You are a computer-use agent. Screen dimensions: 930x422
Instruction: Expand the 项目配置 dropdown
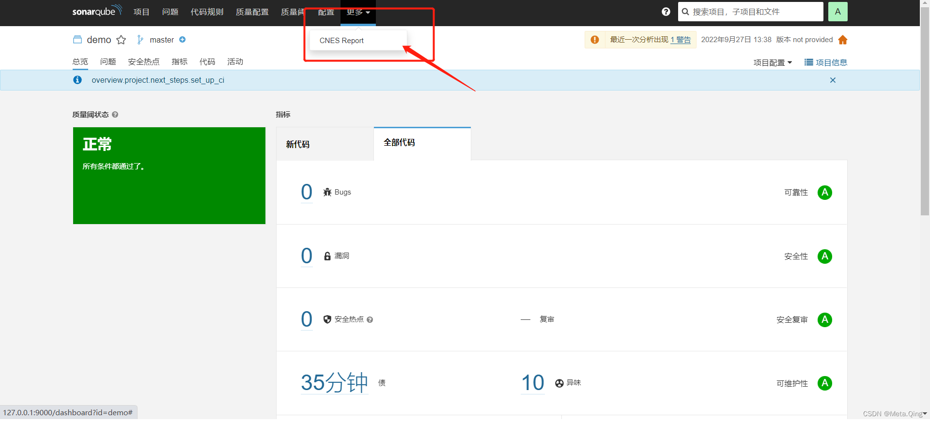point(773,62)
